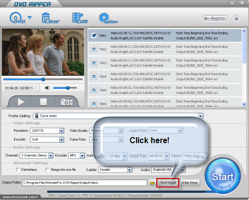249x200 pixels.
Task: Check the Title3 checkbox
Action: pyautogui.click(x=94, y=63)
